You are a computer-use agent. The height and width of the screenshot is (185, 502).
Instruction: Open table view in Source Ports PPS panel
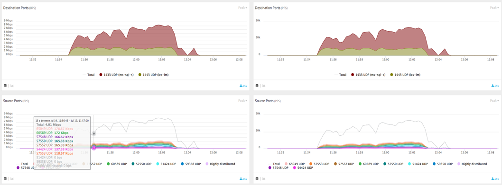tap(257, 178)
